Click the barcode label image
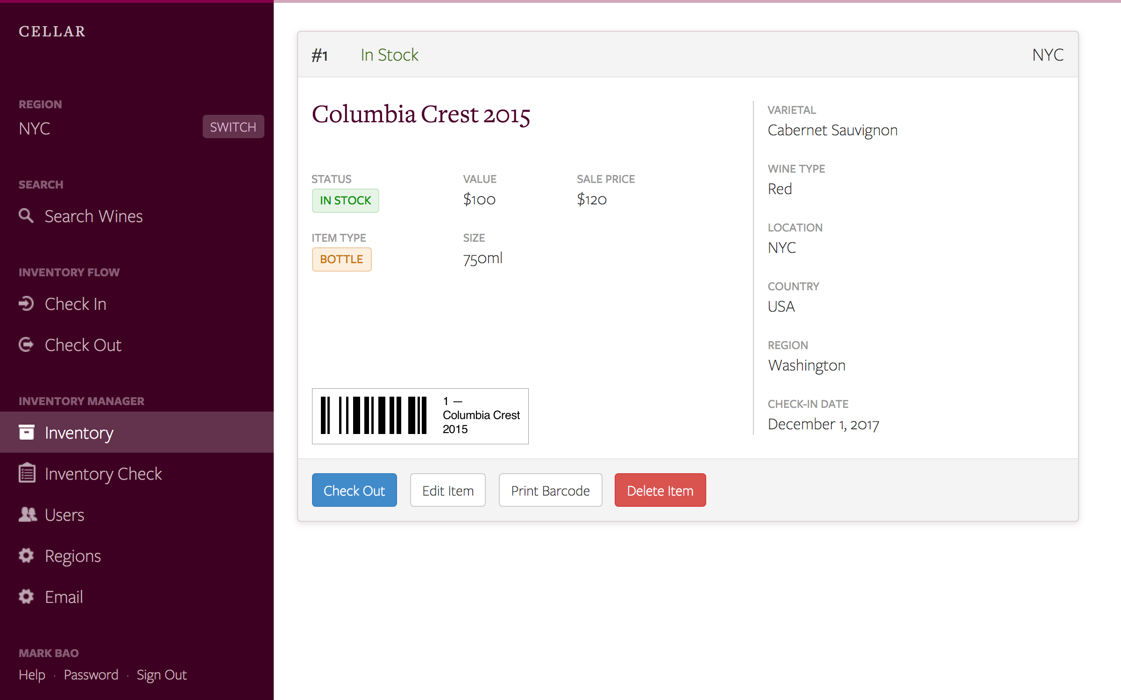 pos(420,416)
